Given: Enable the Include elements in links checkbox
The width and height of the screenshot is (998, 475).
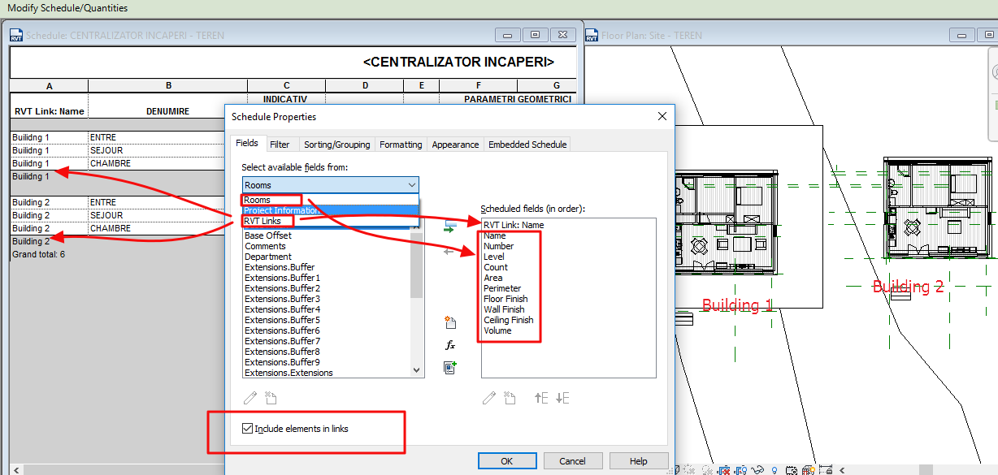Looking at the screenshot, I should point(247,429).
